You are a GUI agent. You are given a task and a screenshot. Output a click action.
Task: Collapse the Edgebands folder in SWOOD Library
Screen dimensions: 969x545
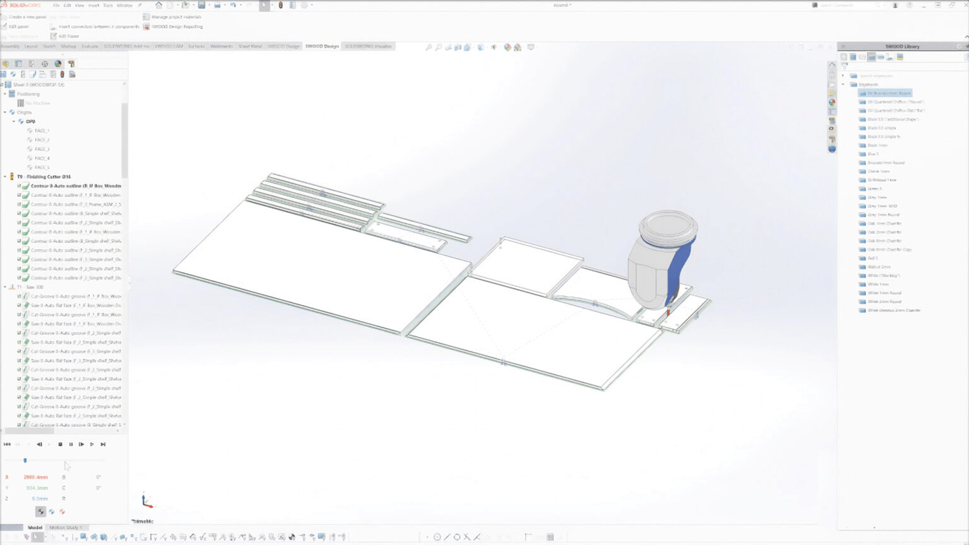click(x=844, y=84)
